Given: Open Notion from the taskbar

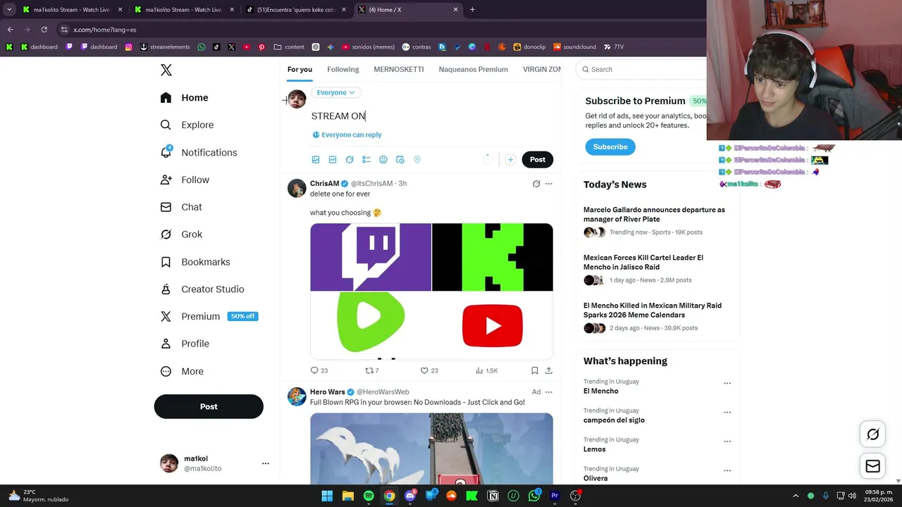Looking at the screenshot, I should click(x=493, y=496).
